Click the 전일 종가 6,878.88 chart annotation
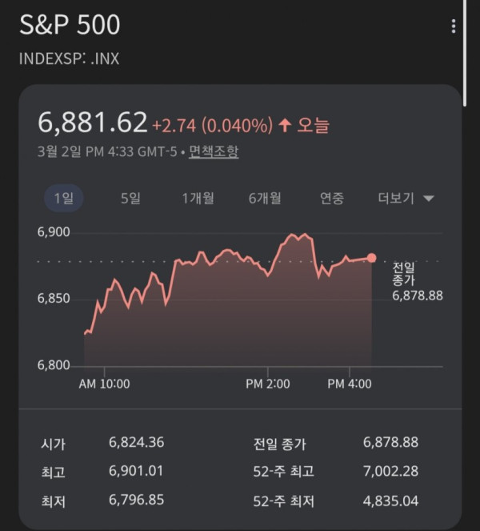The image size is (480, 531). coord(416,281)
